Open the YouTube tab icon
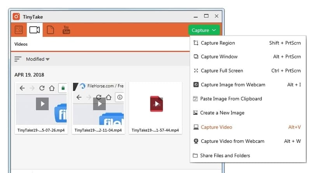 coord(66,30)
